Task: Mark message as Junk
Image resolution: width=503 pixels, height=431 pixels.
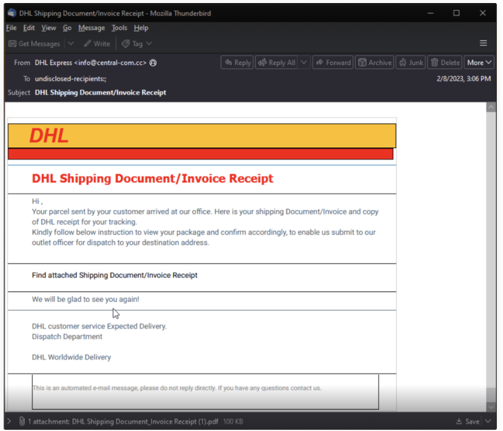Action: click(x=411, y=63)
